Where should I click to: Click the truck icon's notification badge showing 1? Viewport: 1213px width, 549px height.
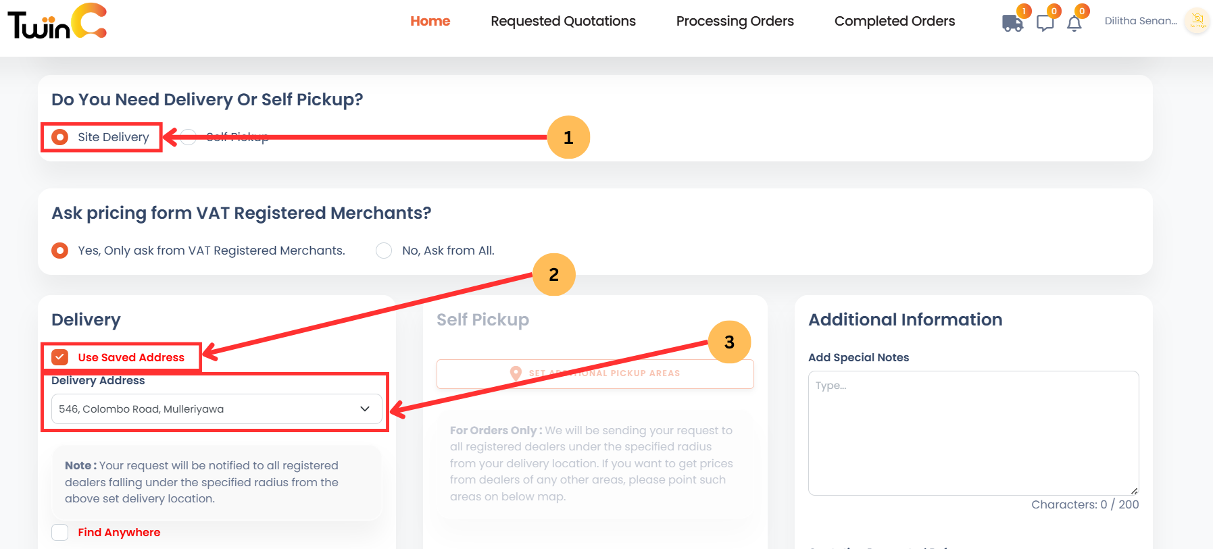1023,11
